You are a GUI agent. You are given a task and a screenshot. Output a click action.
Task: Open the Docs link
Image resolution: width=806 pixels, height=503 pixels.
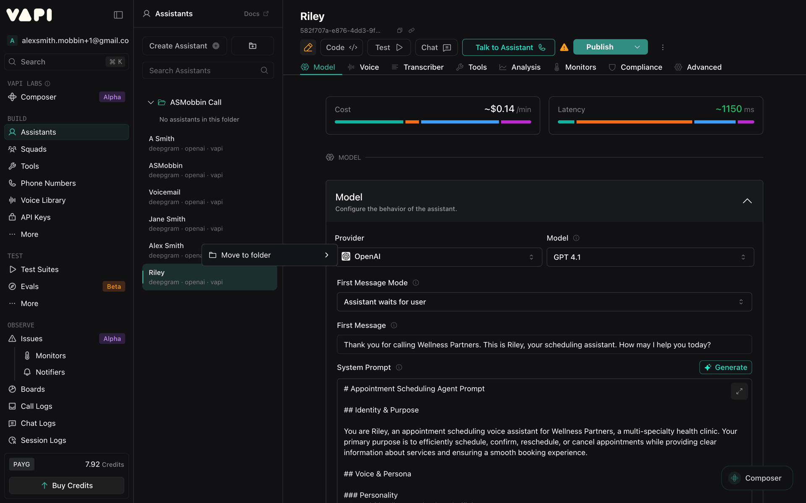[x=256, y=14]
